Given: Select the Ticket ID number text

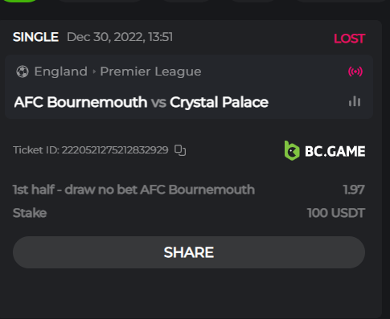Looking at the screenshot, I should (x=115, y=150).
